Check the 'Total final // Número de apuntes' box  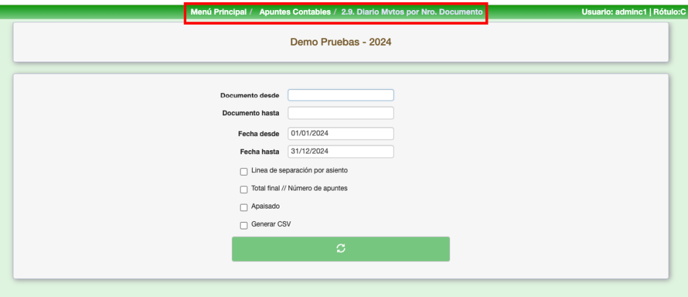[x=244, y=190]
